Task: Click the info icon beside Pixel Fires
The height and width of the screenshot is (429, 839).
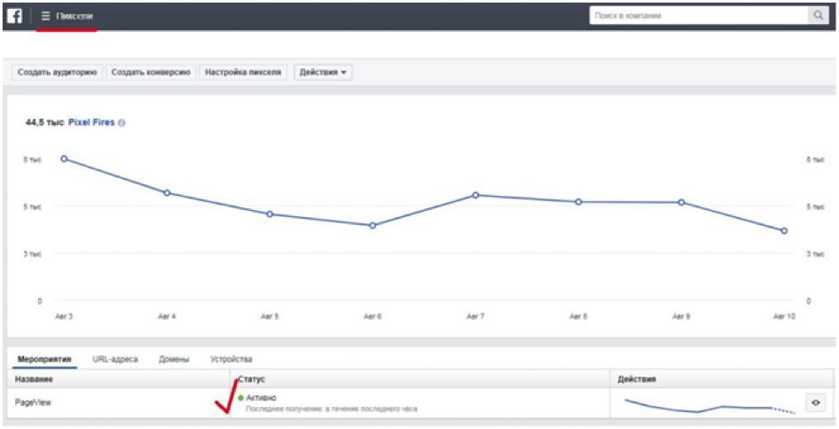Action: (x=122, y=123)
